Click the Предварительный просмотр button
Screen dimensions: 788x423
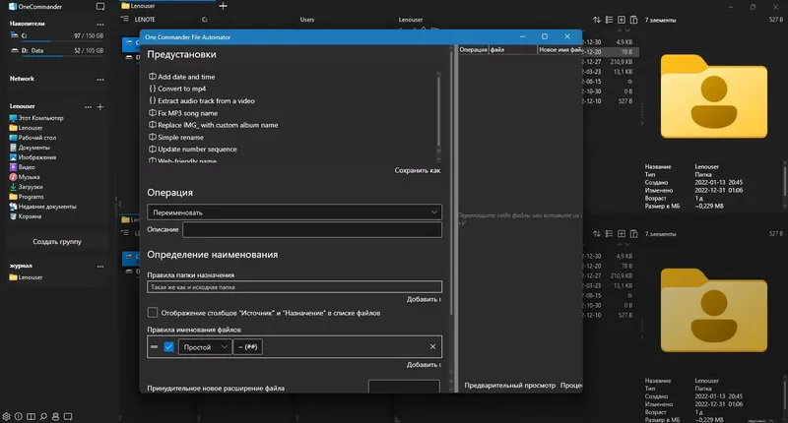(509, 386)
